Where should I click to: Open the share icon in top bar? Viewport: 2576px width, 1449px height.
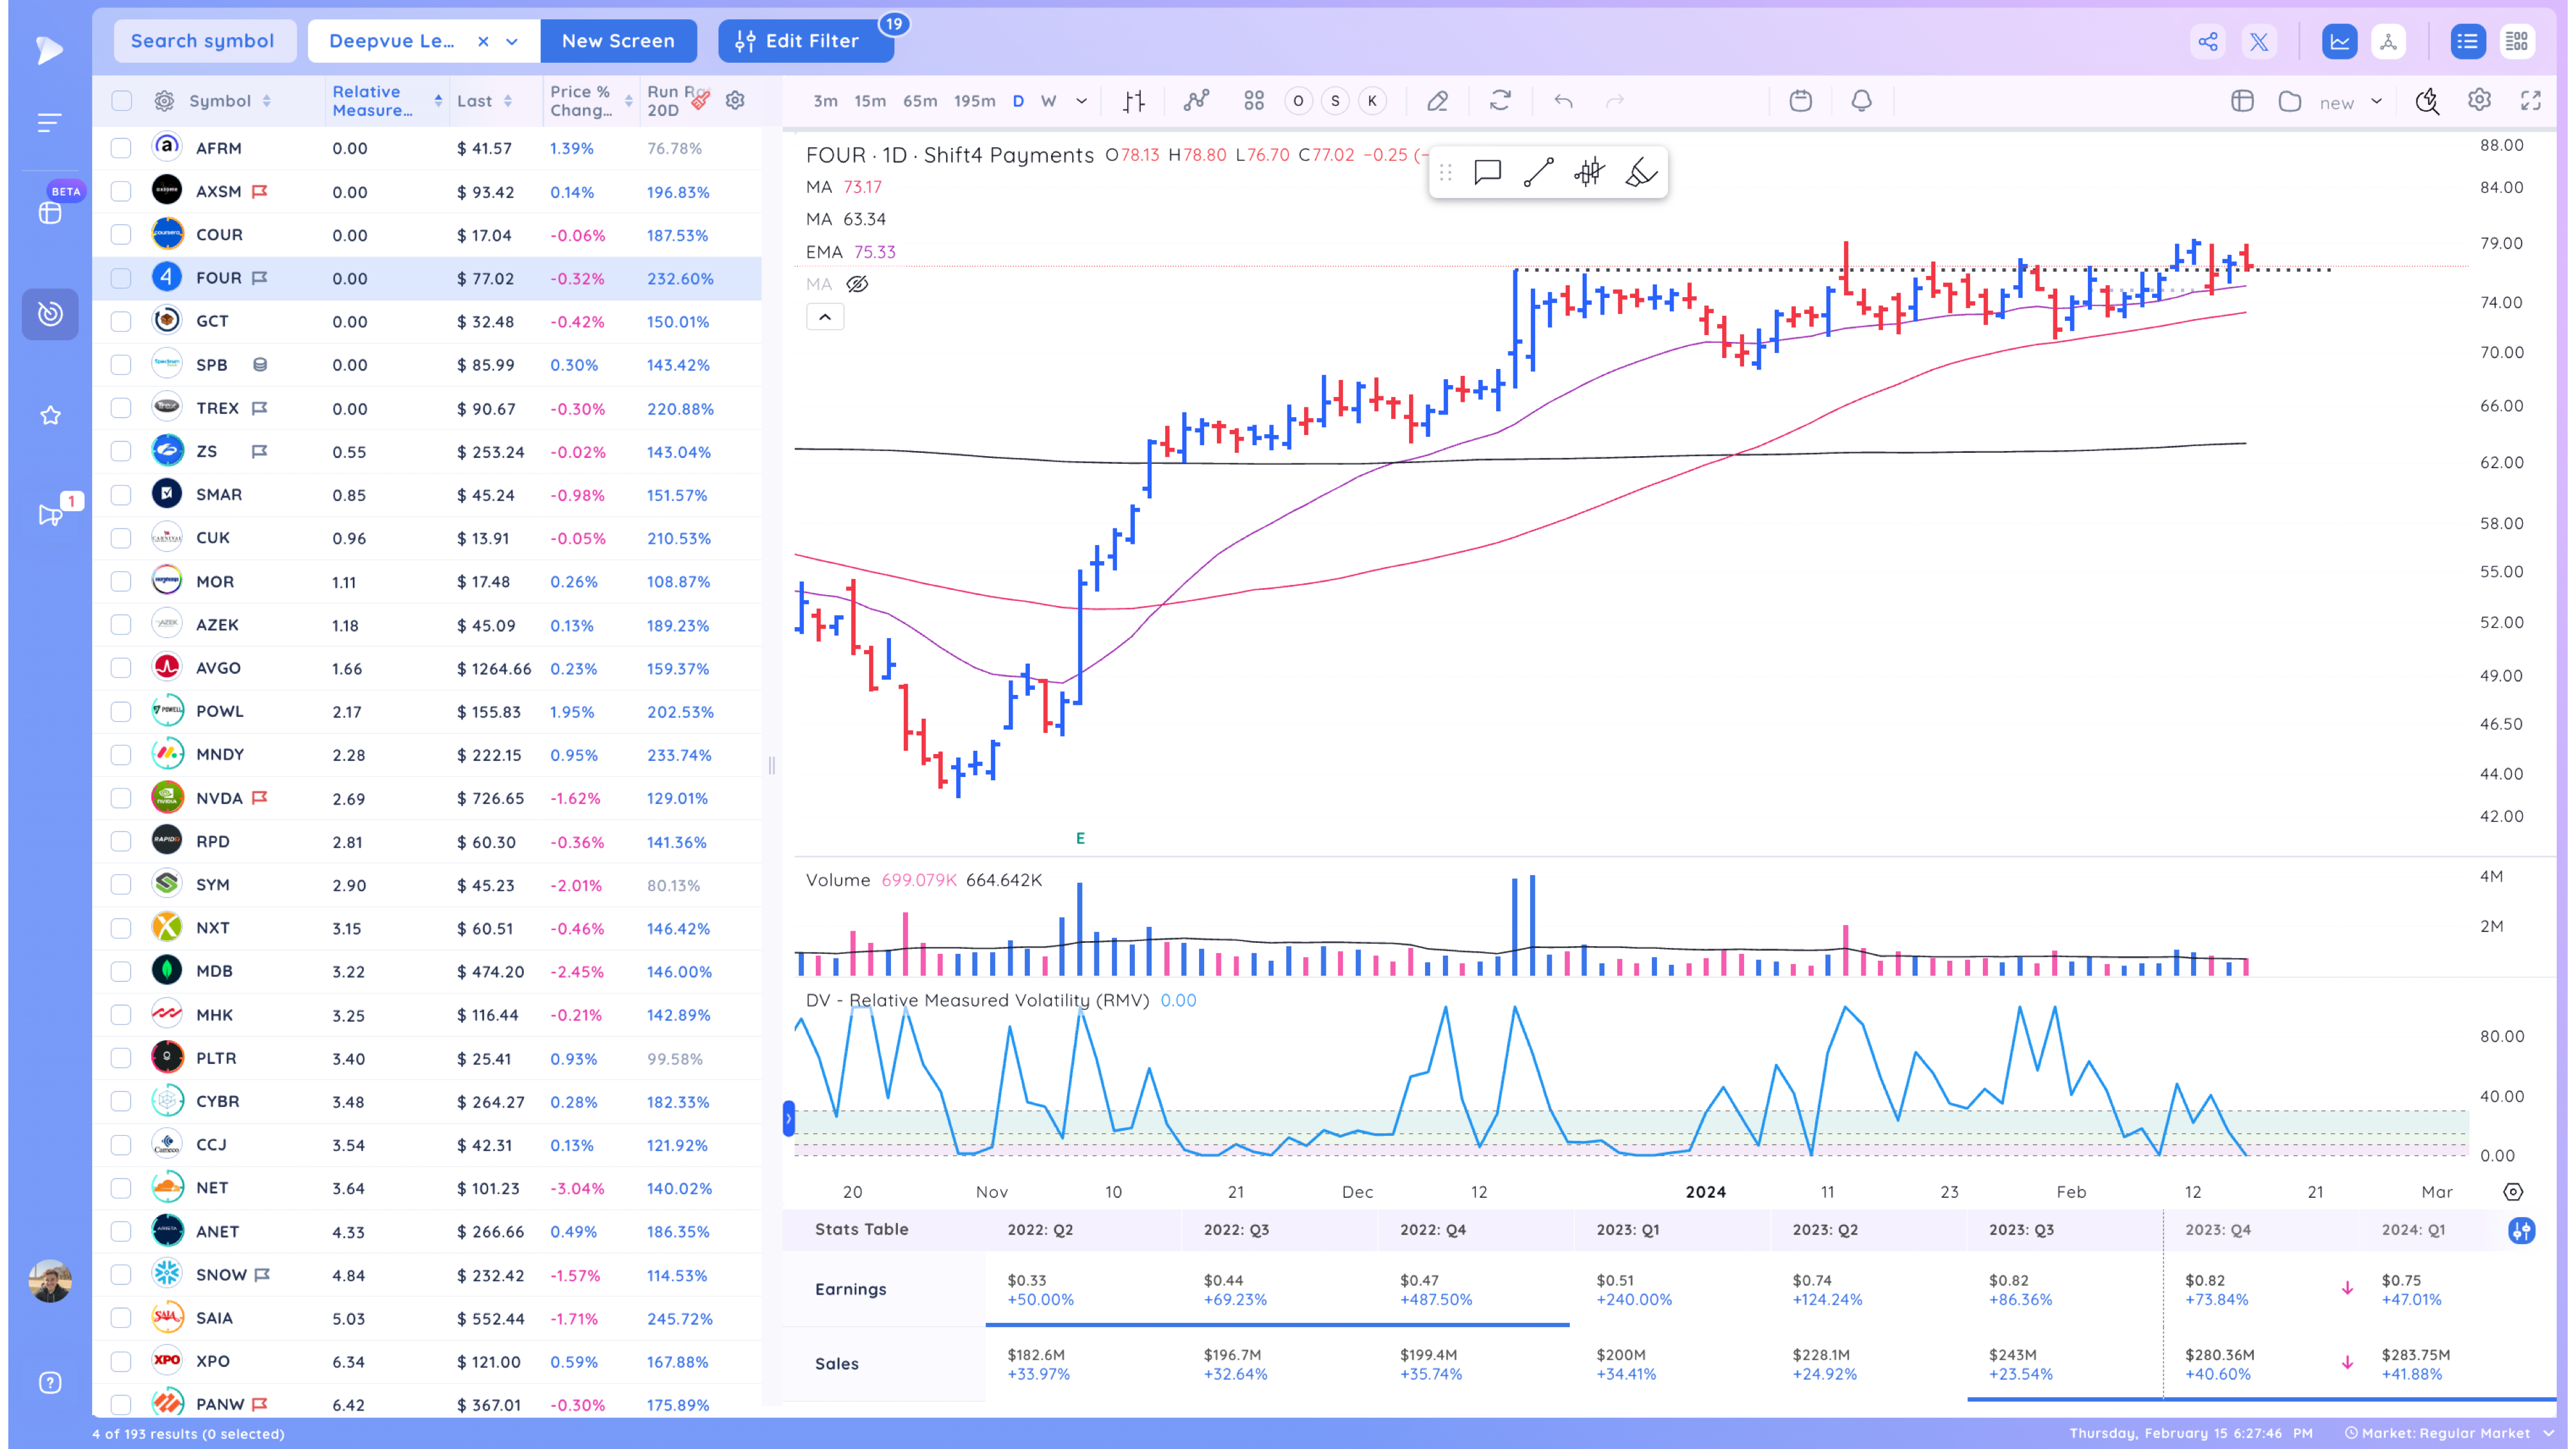(x=2207, y=41)
